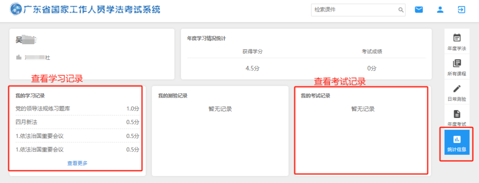The height and width of the screenshot is (183, 479).
Task: Go to 日常测验 in the sidebar
Action: point(456,93)
